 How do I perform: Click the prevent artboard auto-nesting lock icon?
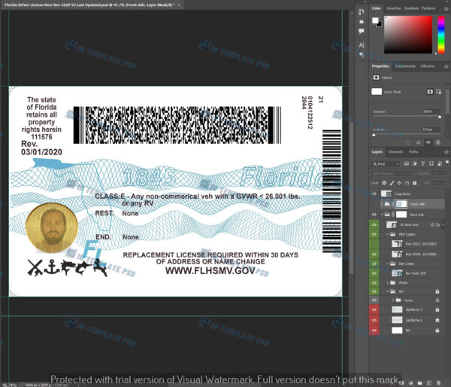[x=407, y=183]
